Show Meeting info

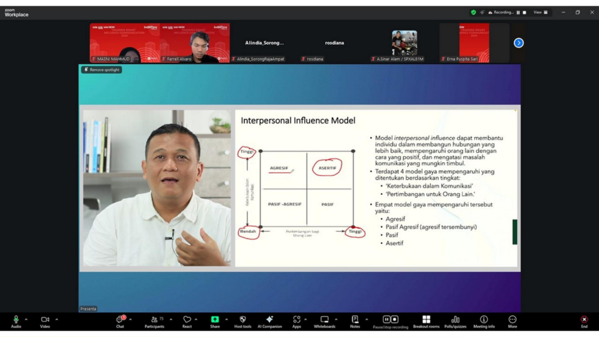(x=484, y=322)
